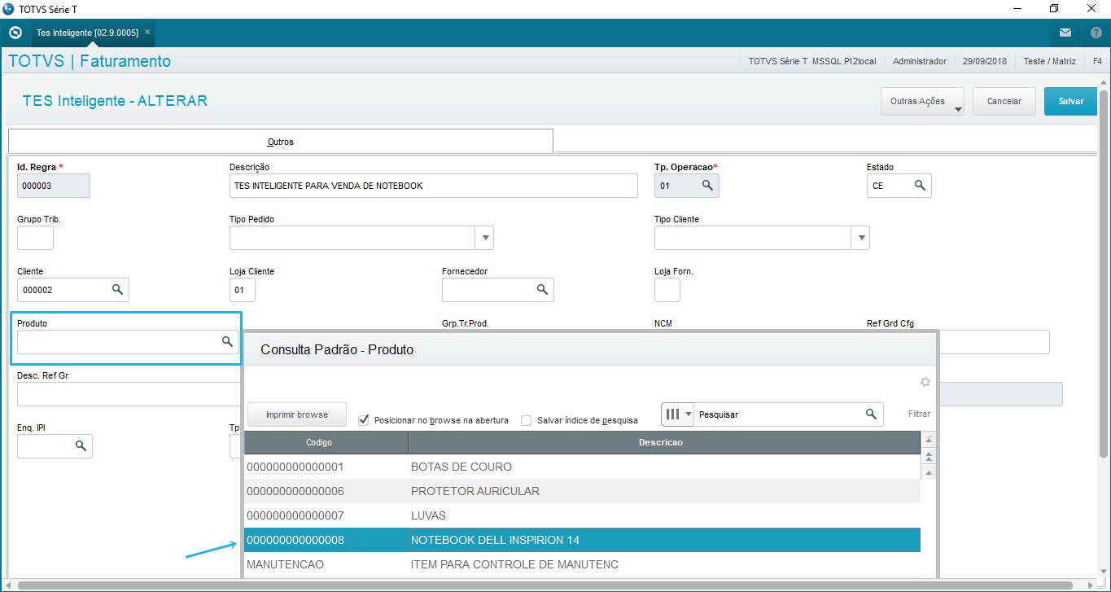This screenshot has width=1111, height=592.
Task: Click the F4 shortcut label
Action: (1097, 61)
